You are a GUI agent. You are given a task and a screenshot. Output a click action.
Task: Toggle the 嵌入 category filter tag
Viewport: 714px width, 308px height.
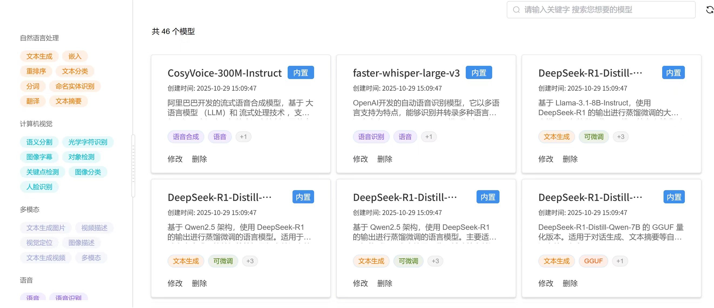(x=75, y=57)
